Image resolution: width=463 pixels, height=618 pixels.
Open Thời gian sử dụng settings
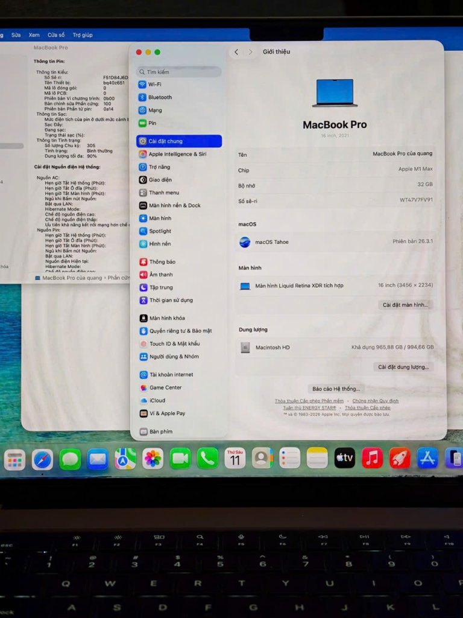(166, 301)
